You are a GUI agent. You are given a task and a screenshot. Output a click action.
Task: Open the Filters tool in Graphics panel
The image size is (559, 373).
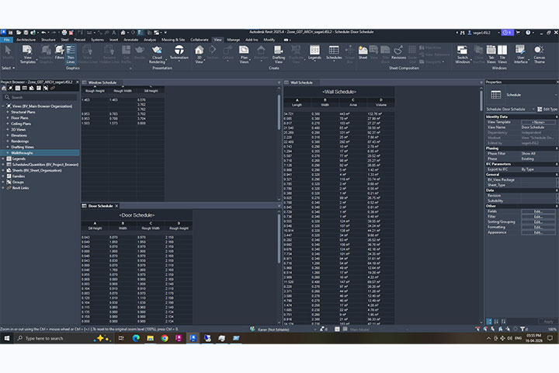tap(59, 53)
